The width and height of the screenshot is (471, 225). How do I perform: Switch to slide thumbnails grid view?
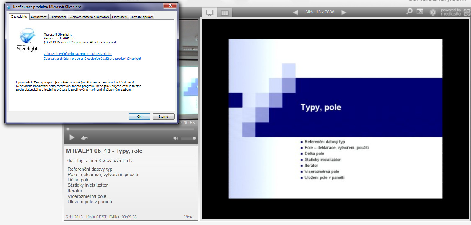tap(225, 13)
